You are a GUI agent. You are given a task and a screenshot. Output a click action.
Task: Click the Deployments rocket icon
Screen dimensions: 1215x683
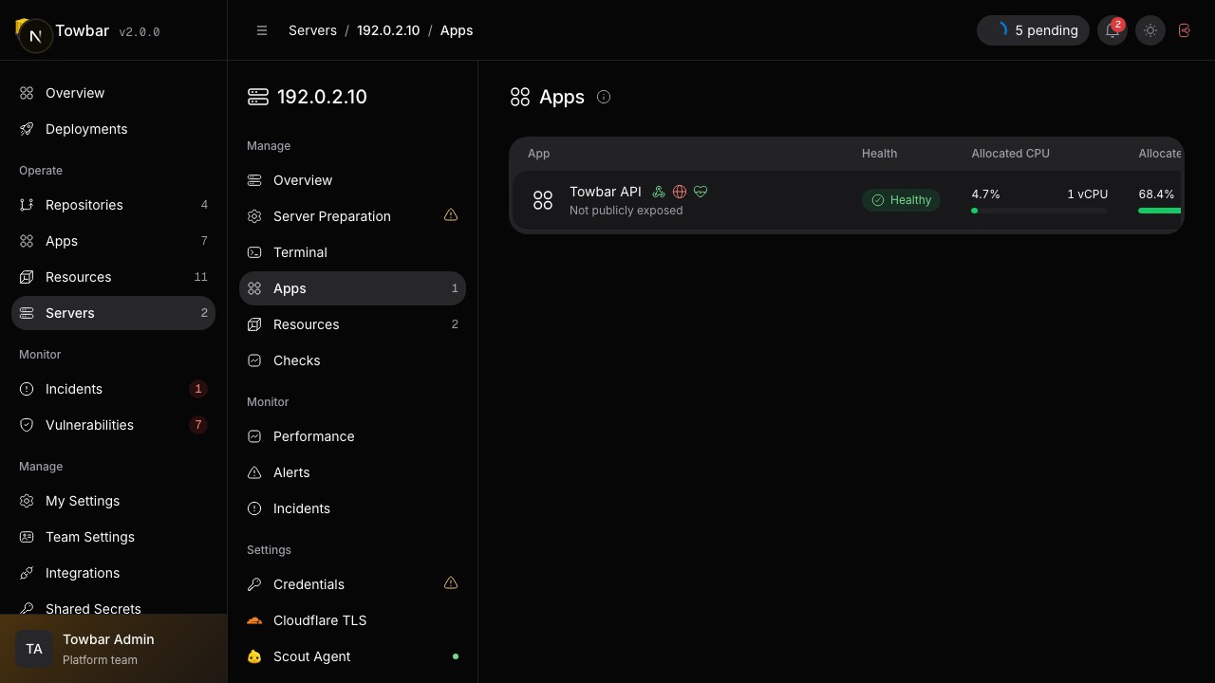point(27,129)
